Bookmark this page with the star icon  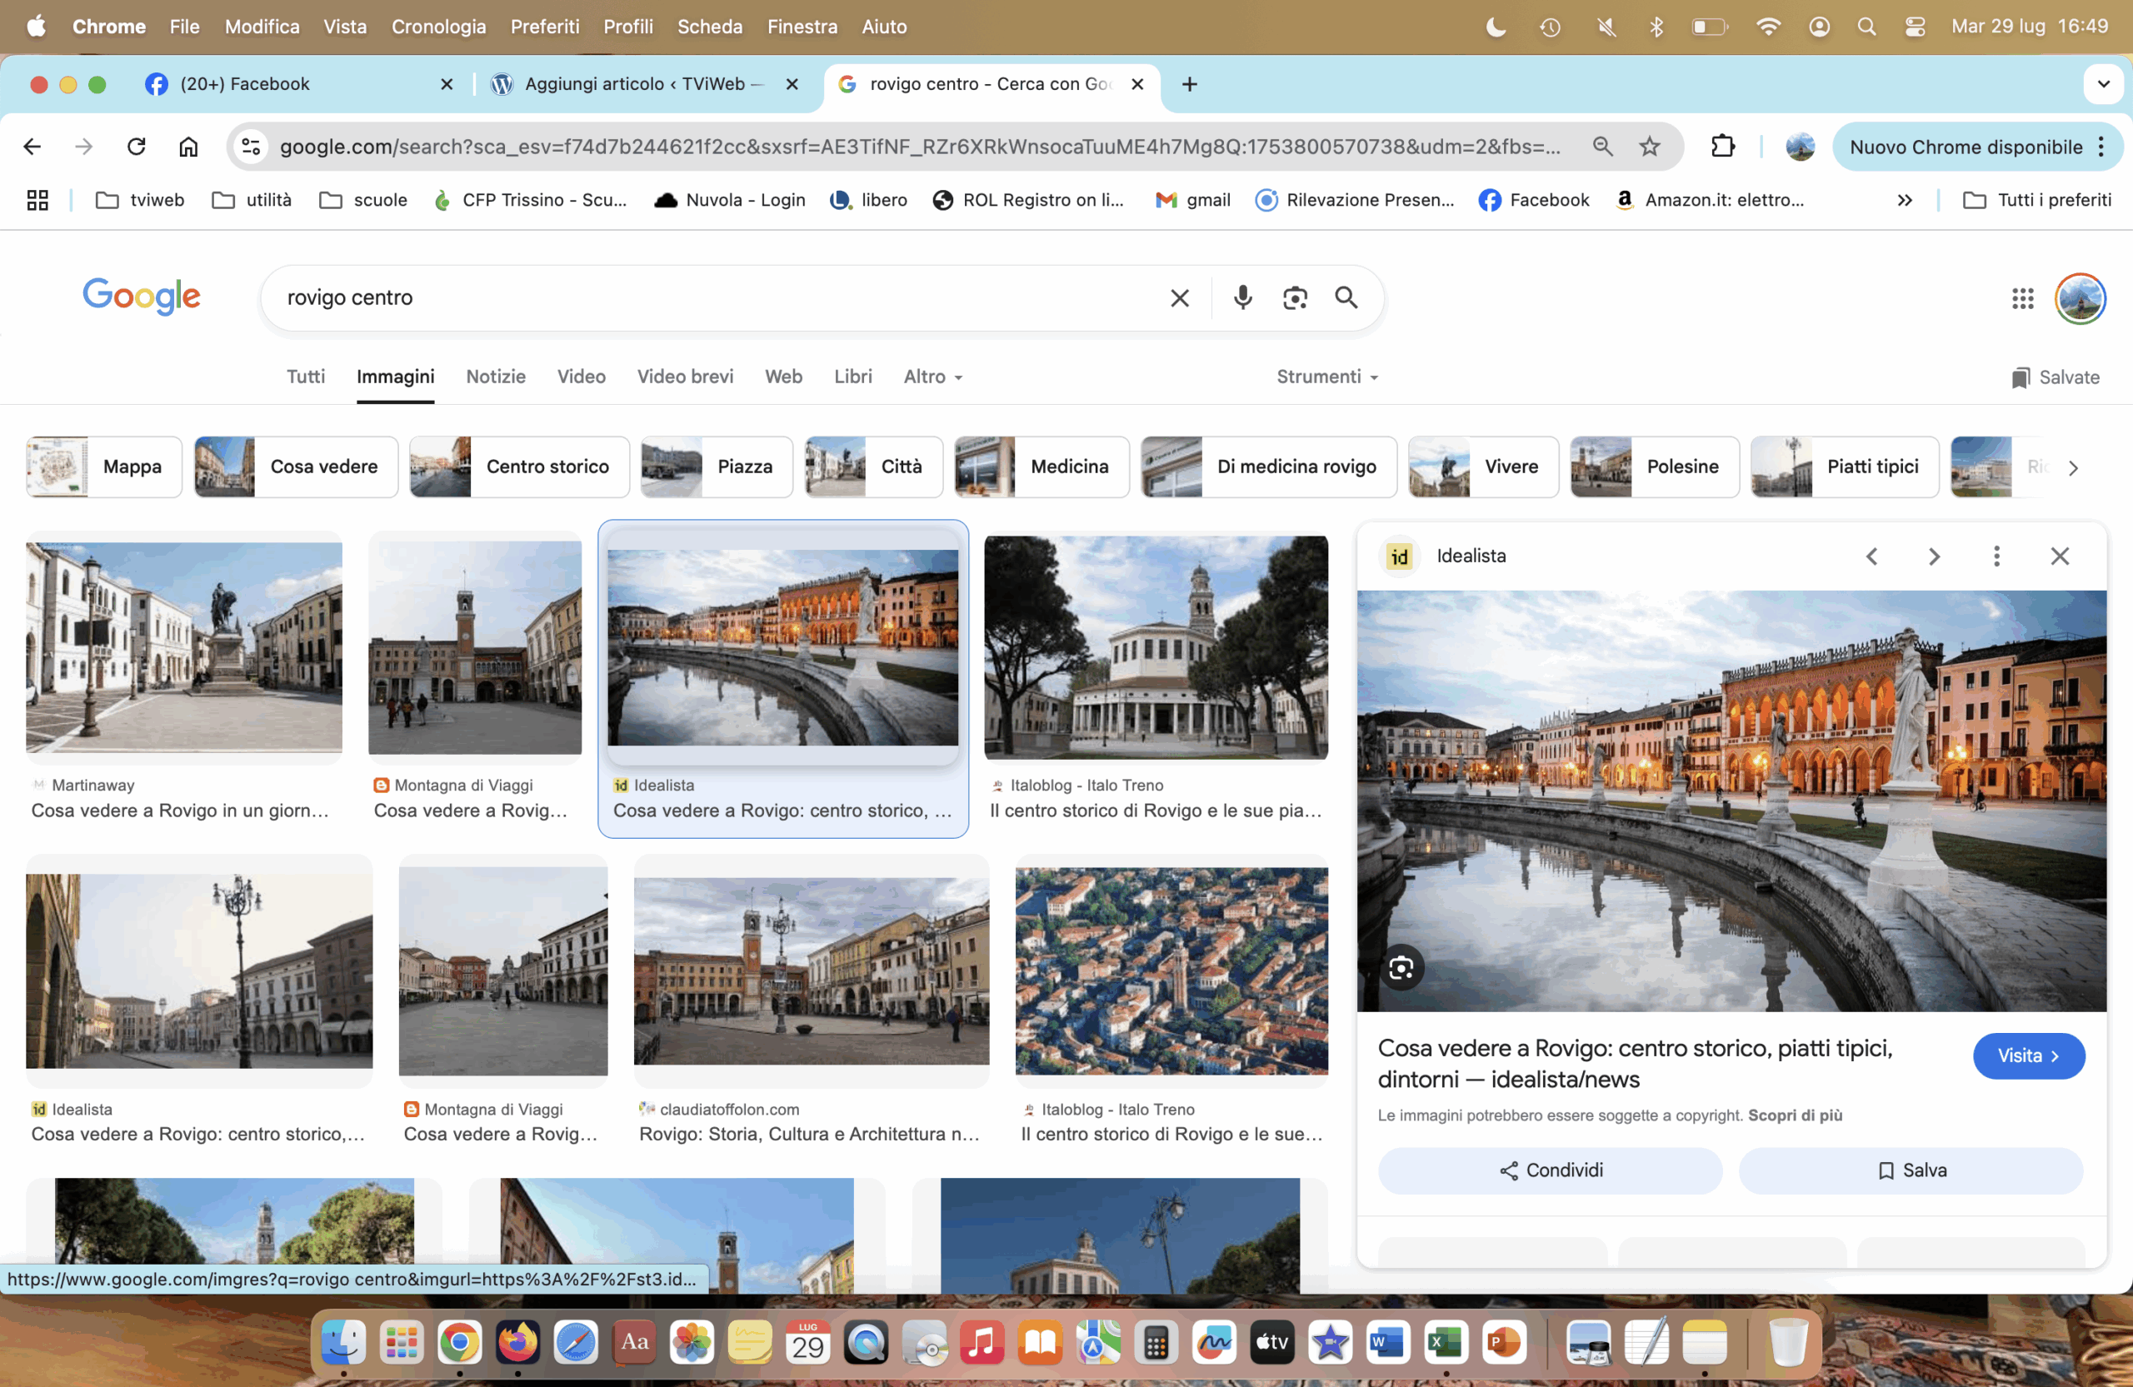pos(1649,147)
